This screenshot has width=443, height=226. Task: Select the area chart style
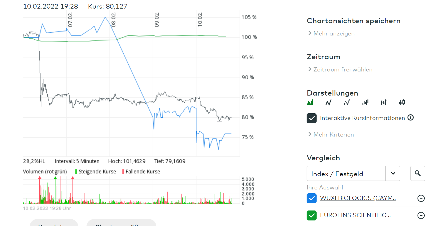[x=310, y=102]
